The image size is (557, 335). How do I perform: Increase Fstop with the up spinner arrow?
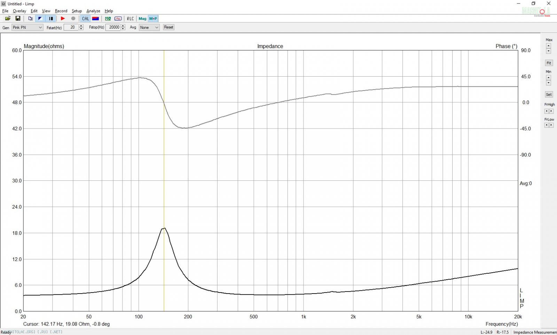pos(123,26)
